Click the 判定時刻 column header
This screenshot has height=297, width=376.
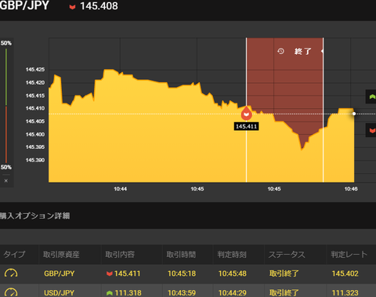point(232,255)
